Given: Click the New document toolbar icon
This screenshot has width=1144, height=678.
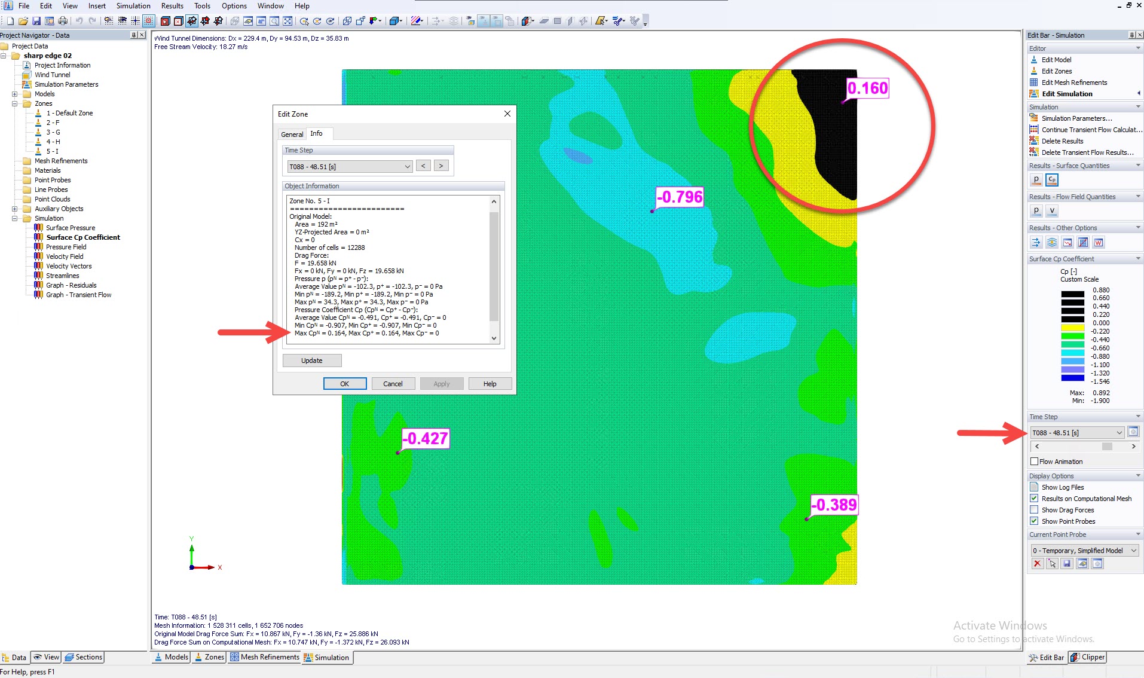Looking at the screenshot, I should point(10,21).
